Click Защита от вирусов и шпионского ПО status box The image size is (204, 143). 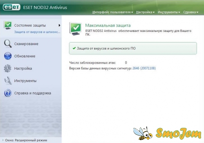pyautogui.click(x=133, y=48)
